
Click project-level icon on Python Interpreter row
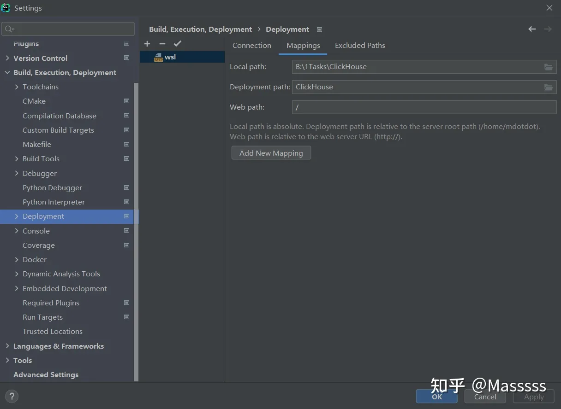[127, 202]
